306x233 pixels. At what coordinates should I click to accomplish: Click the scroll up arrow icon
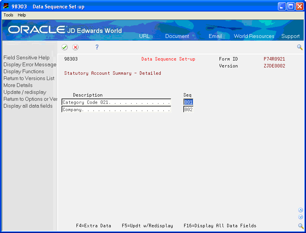pyautogui.click(x=301, y=210)
